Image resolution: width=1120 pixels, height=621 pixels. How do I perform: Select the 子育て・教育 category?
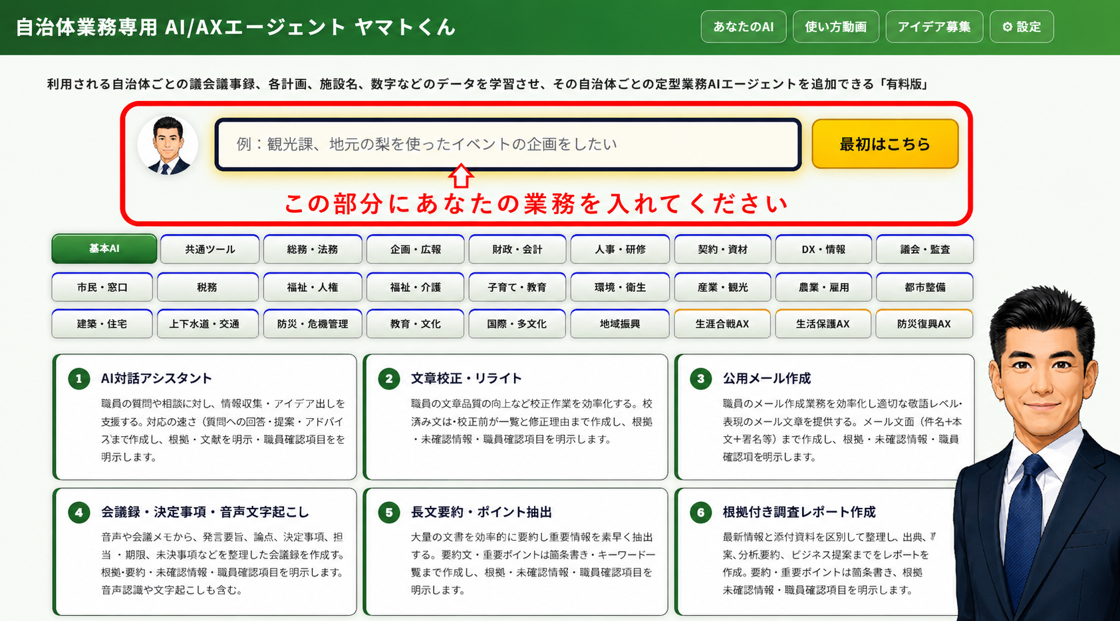[517, 287]
